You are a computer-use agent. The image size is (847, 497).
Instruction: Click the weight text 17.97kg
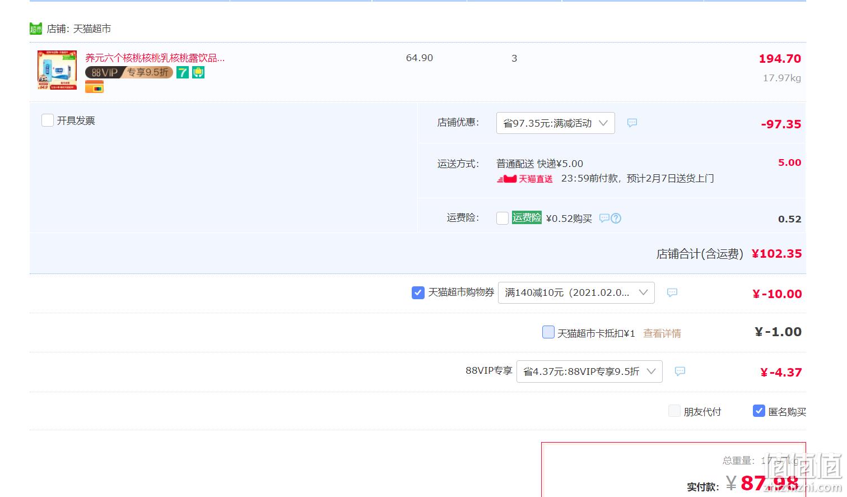[782, 78]
